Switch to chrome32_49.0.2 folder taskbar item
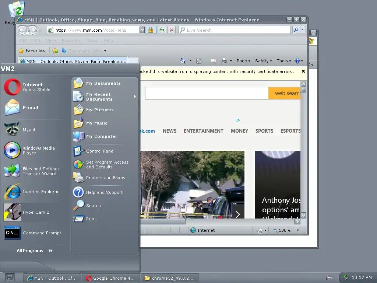The image size is (377, 283). coord(170,278)
